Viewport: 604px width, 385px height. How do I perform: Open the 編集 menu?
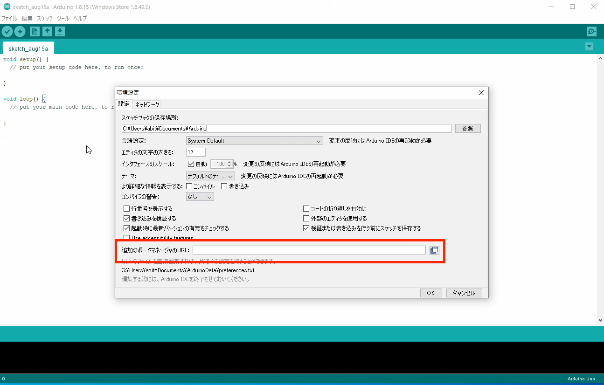27,19
